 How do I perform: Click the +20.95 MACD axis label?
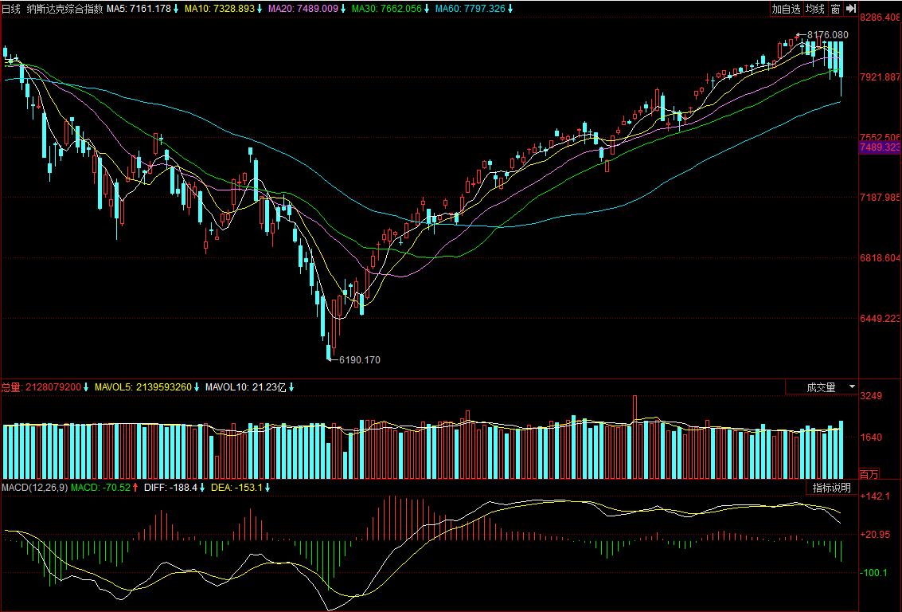pos(875,535)
